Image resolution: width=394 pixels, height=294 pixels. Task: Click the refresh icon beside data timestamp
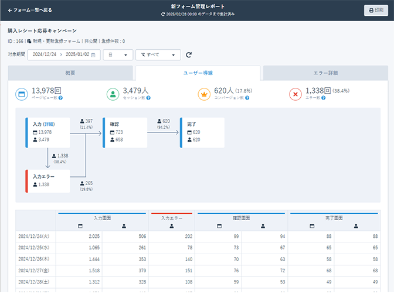coord(163,14)
